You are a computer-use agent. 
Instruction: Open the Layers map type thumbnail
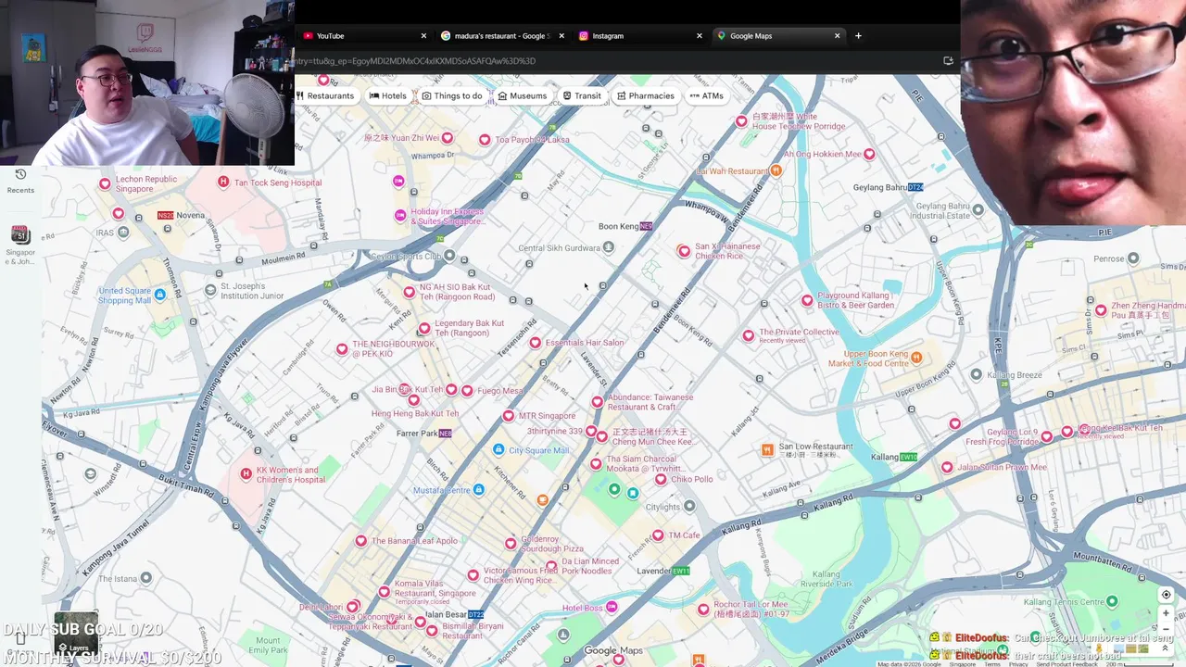(x=75, y=634)
